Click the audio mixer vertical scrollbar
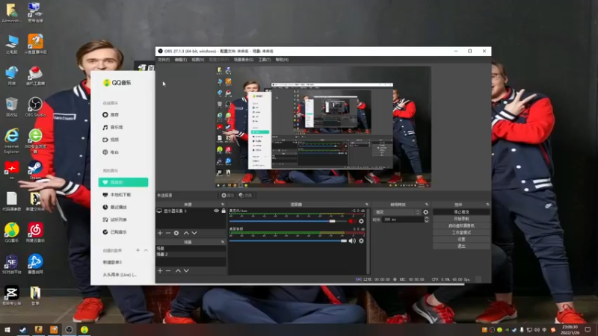 click(x=368, y=240)
